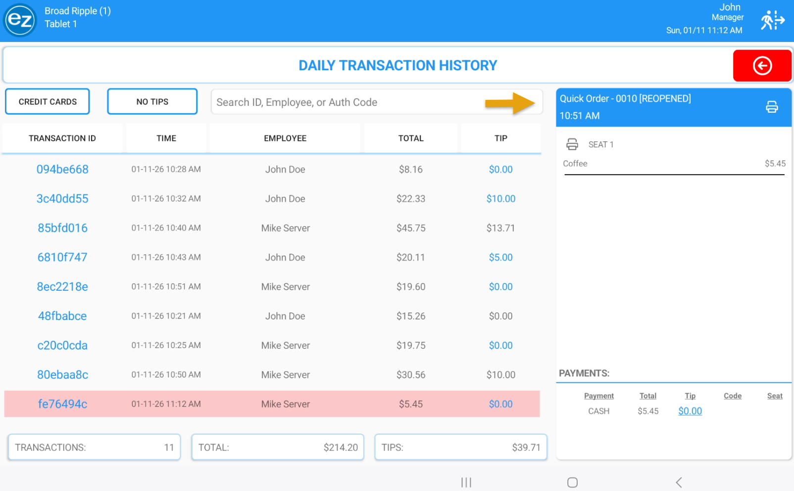Sort by TIME column header
794x491 pixels.
click(x=166, y=138)
